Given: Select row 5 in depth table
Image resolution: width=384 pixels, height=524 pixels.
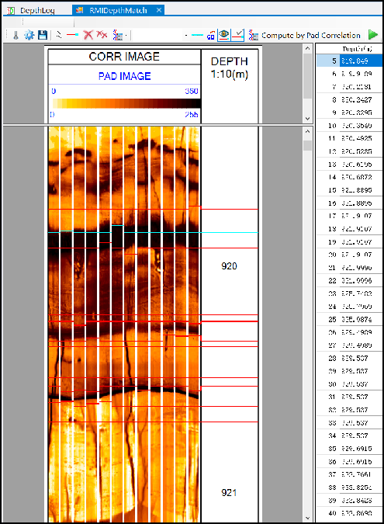Looking at the screenshot, I should [349, 61].
